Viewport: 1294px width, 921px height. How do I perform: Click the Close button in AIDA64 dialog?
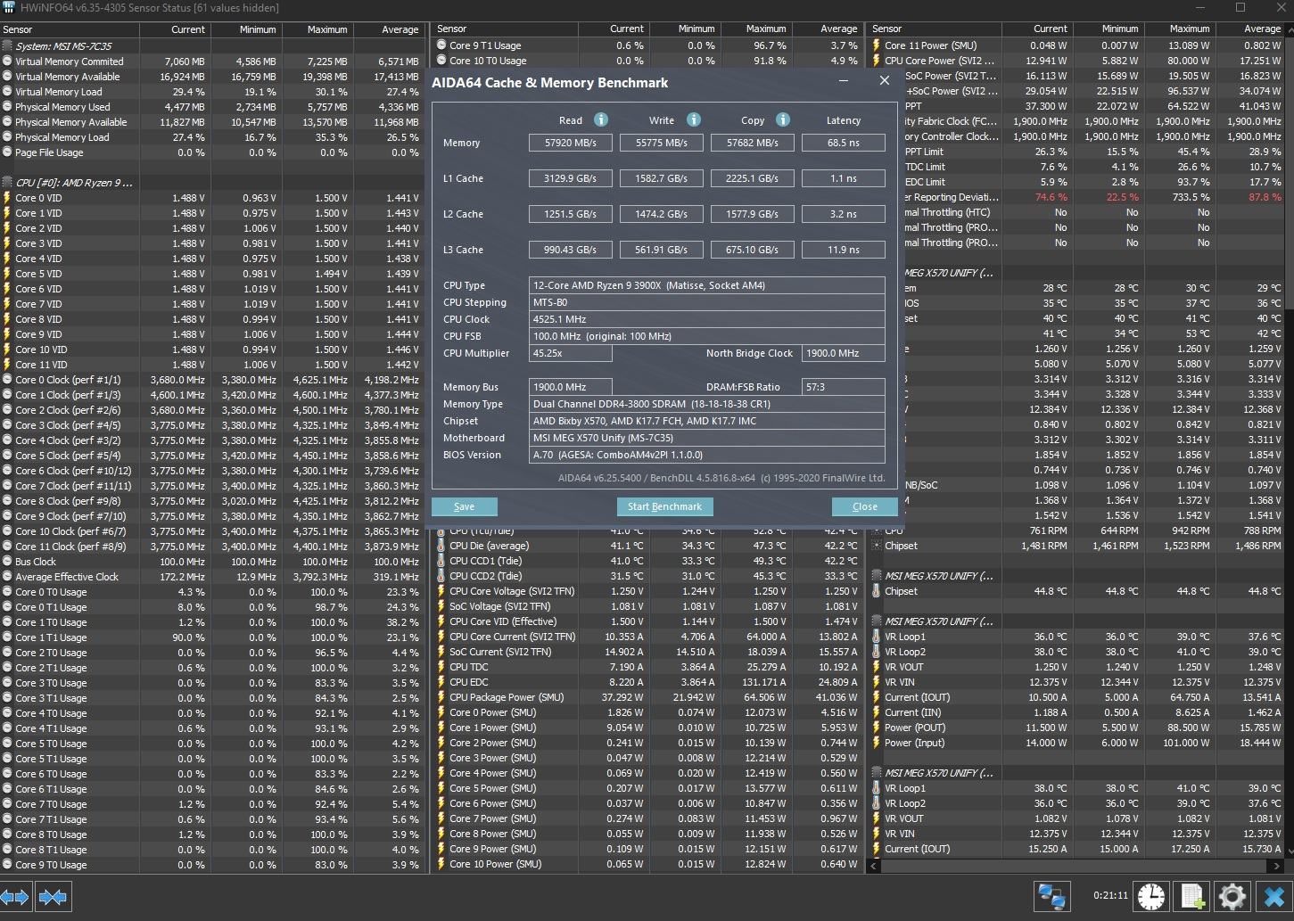(x=864, y=506)
